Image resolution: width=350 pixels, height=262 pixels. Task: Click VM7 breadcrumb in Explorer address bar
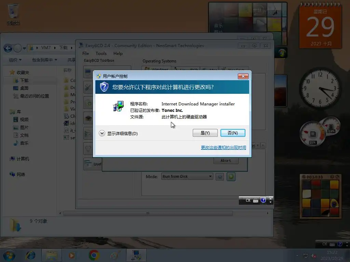pyautogui.click(x=46, y=48)
